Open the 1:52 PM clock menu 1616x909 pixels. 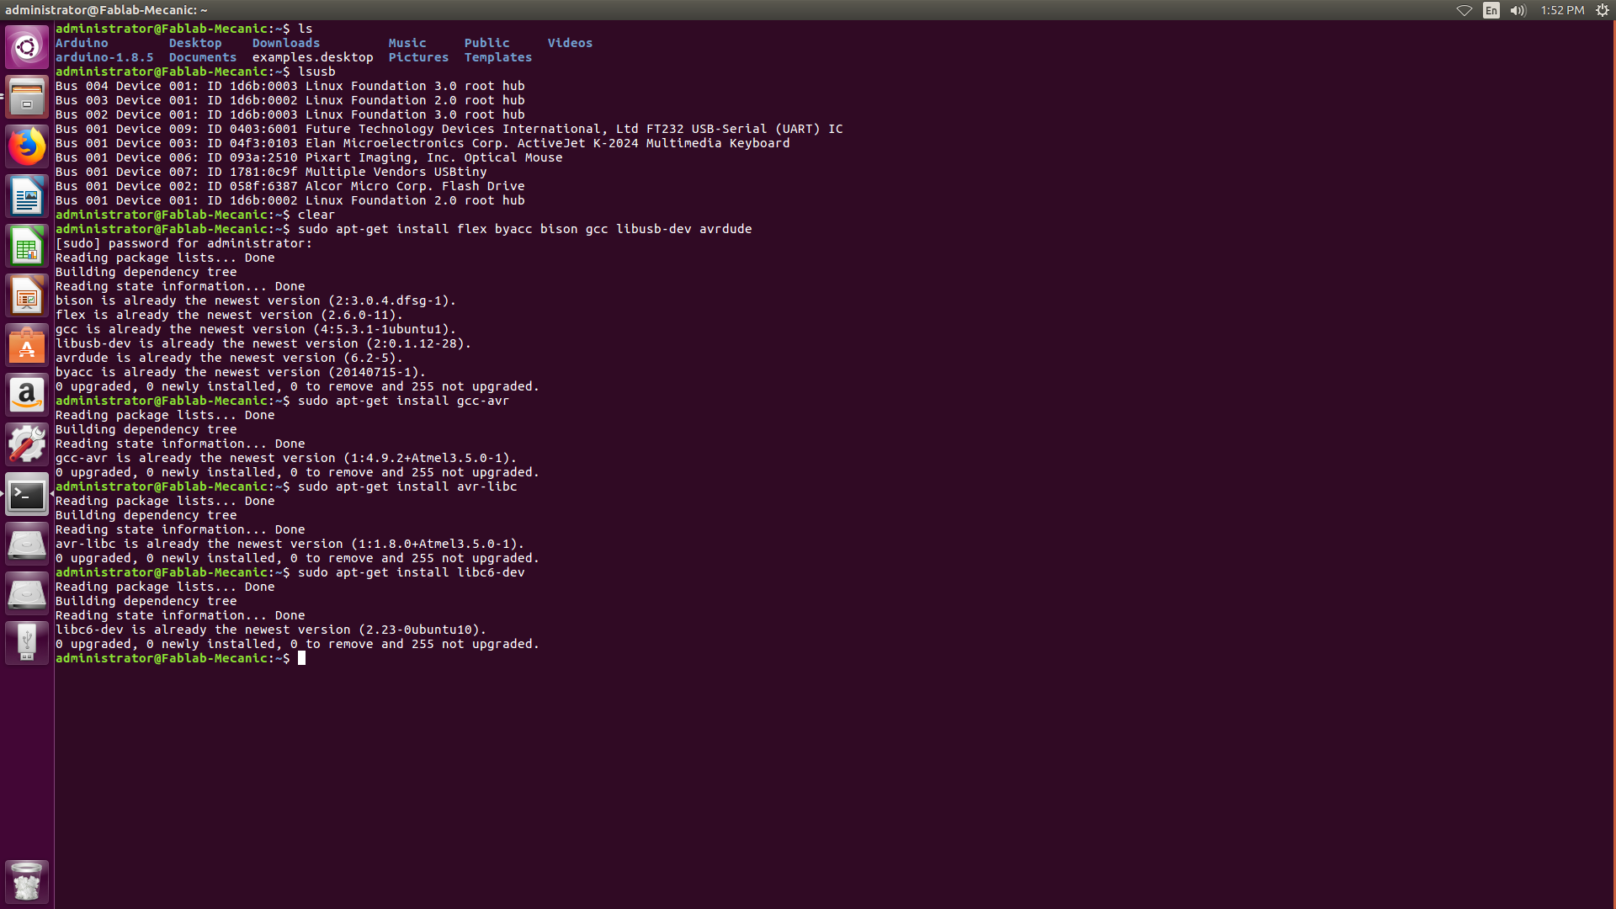click(1562, 10)
